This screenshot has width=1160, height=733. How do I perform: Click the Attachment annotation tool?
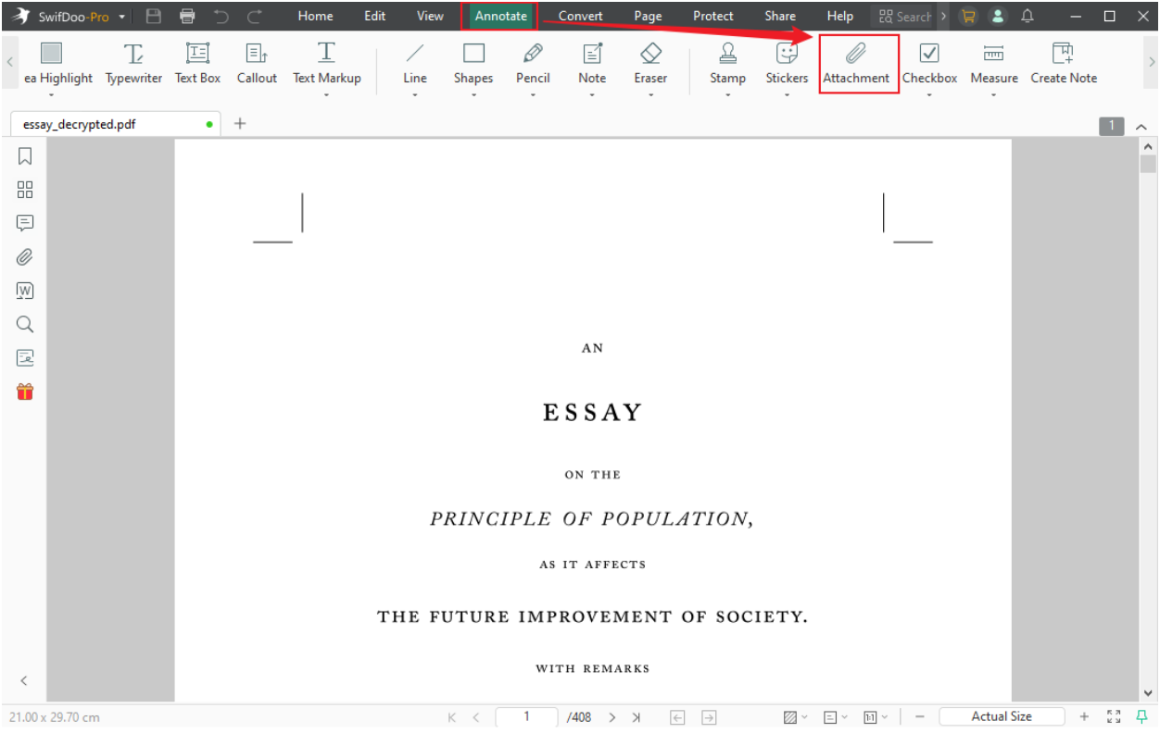click(858, 65)
